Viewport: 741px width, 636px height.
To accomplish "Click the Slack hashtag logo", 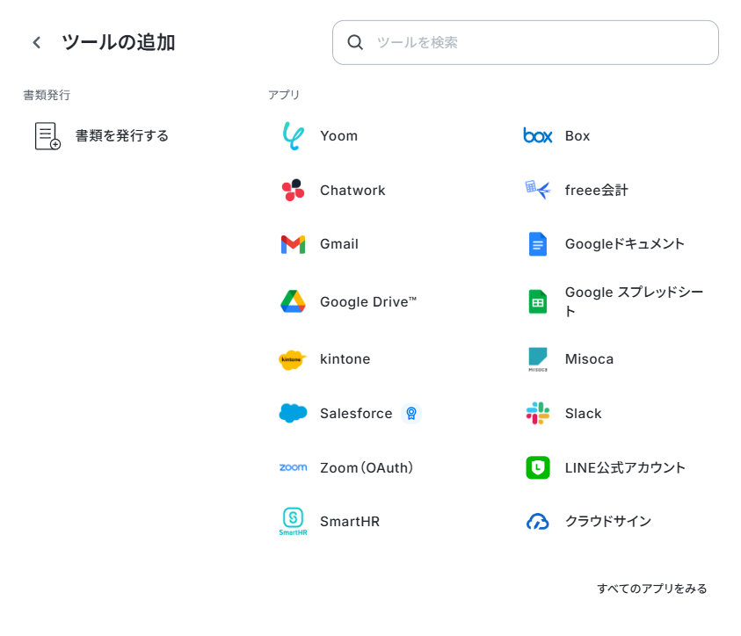I will point(538,413).
